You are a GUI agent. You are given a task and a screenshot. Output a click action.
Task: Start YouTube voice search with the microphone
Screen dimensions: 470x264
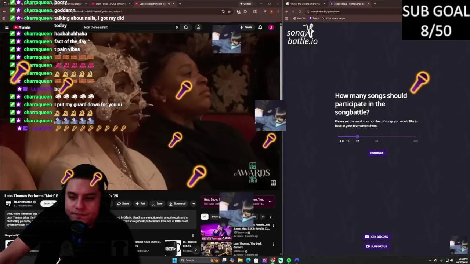point(198,27)
